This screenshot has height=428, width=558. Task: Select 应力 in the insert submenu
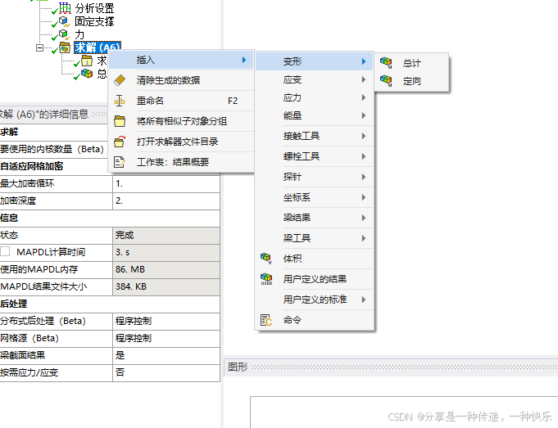[314, 97]
